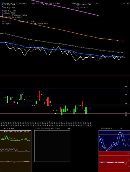
Task: Click the 'CL: 3.00' close price label
Action: [x=47, y=5]
